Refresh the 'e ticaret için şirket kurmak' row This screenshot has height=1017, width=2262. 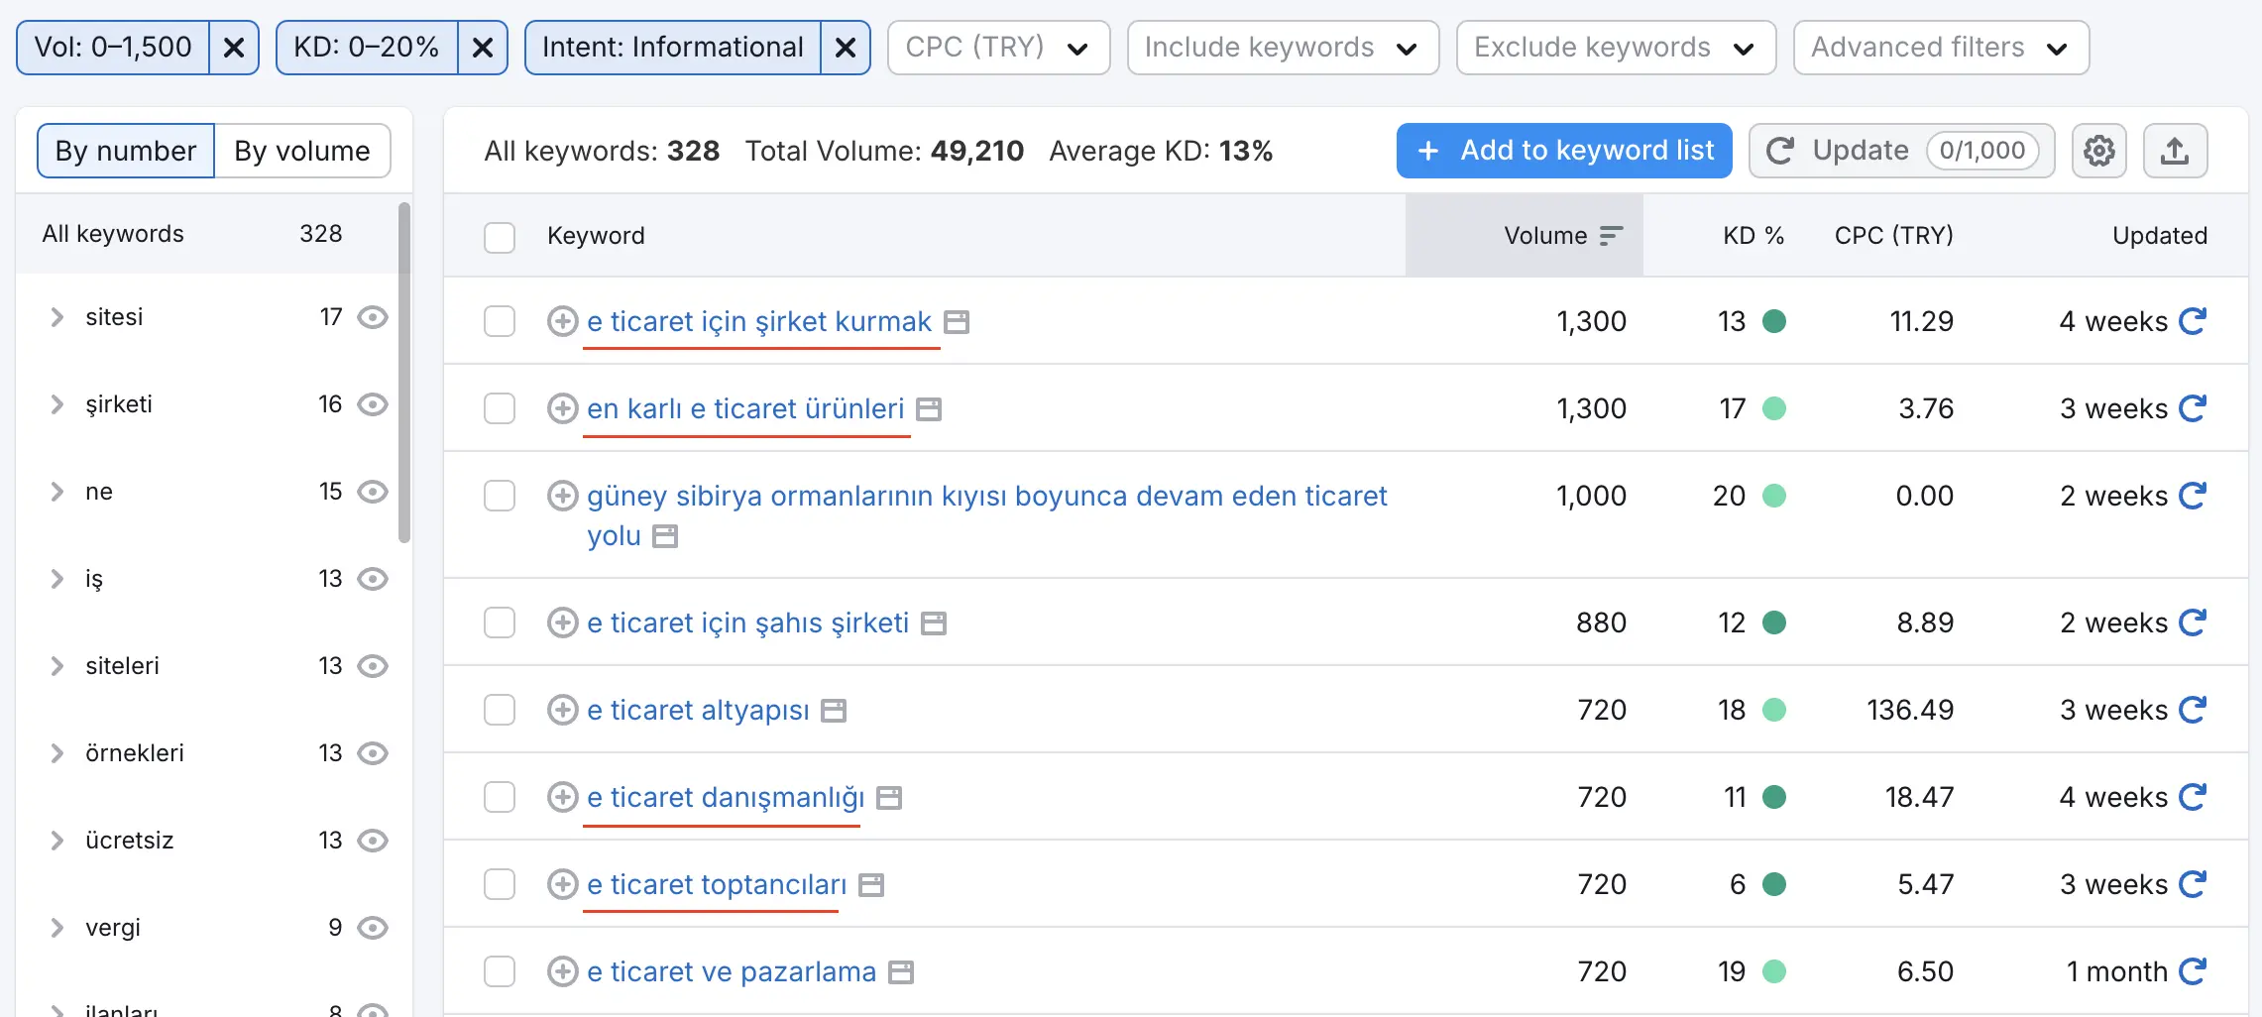coord(2192,321)
